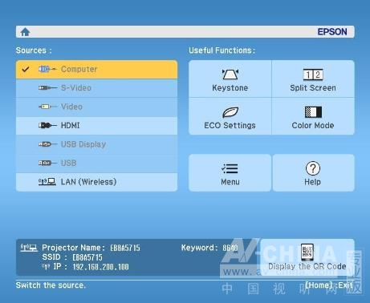Select the HDMI source
Image resolution: width=370 pixels, height=303 pixels.
tap(96, 126)
